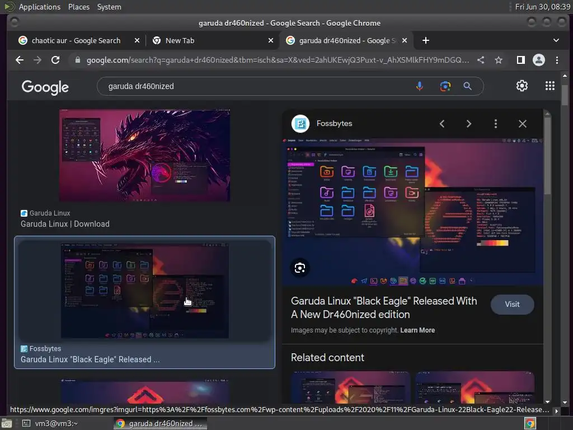The image size is (573, 430).
Task: Reload the current page
Action: click(x=55, y=60)
